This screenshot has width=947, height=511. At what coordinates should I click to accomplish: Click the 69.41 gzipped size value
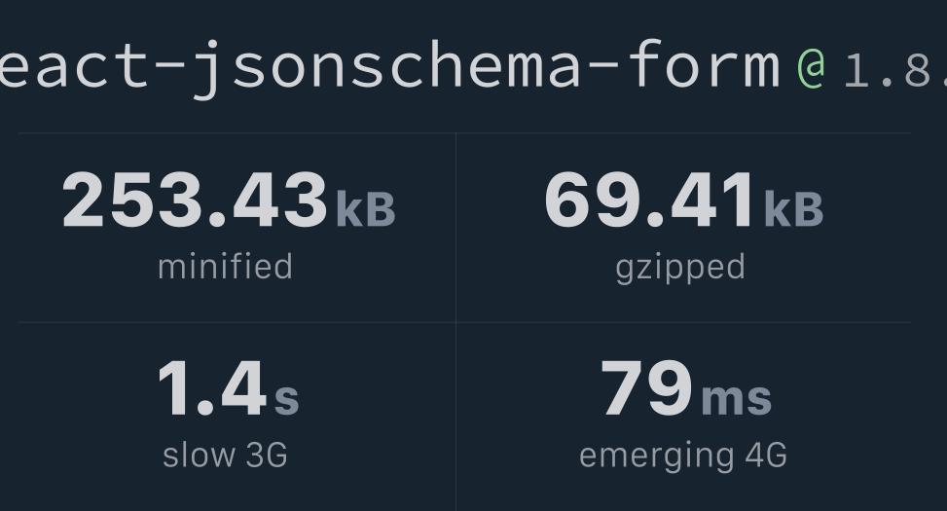point(650,200)
